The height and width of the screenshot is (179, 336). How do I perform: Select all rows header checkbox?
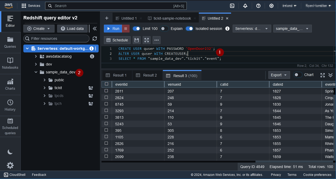(x=106, y=84)
